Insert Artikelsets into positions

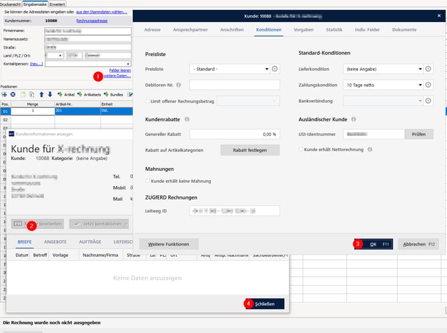click(89, 94)
